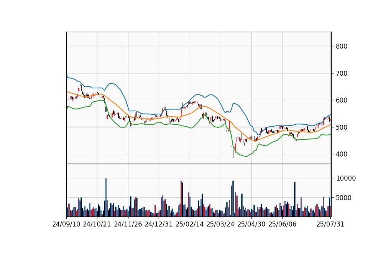Click the 25/07/31 date label
Screen dimensions: 368x264
[x=330, y=225]
